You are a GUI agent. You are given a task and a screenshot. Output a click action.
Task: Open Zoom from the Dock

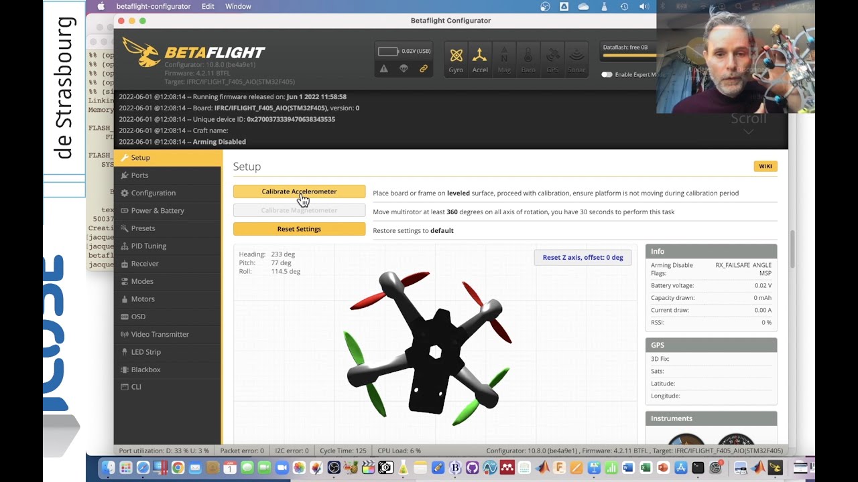282,467
